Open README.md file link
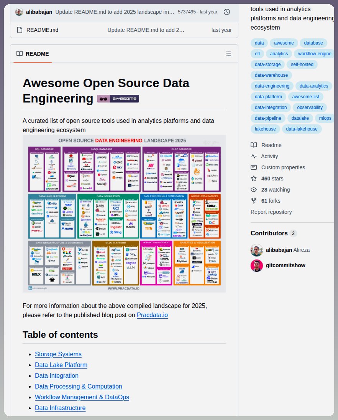The width and height of the screenshot is (338, 420). coord(42,30)
